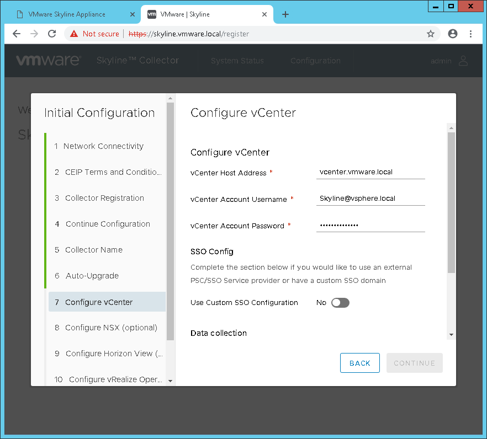This screenshot has width=487, height=439.
Task: Click the CONTINUE button
Action: coord(414,363)
